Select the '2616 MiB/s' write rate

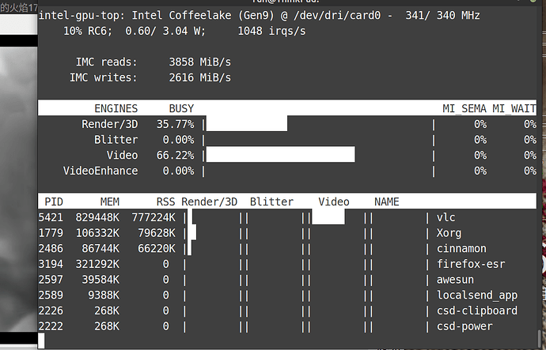[200, 77]
